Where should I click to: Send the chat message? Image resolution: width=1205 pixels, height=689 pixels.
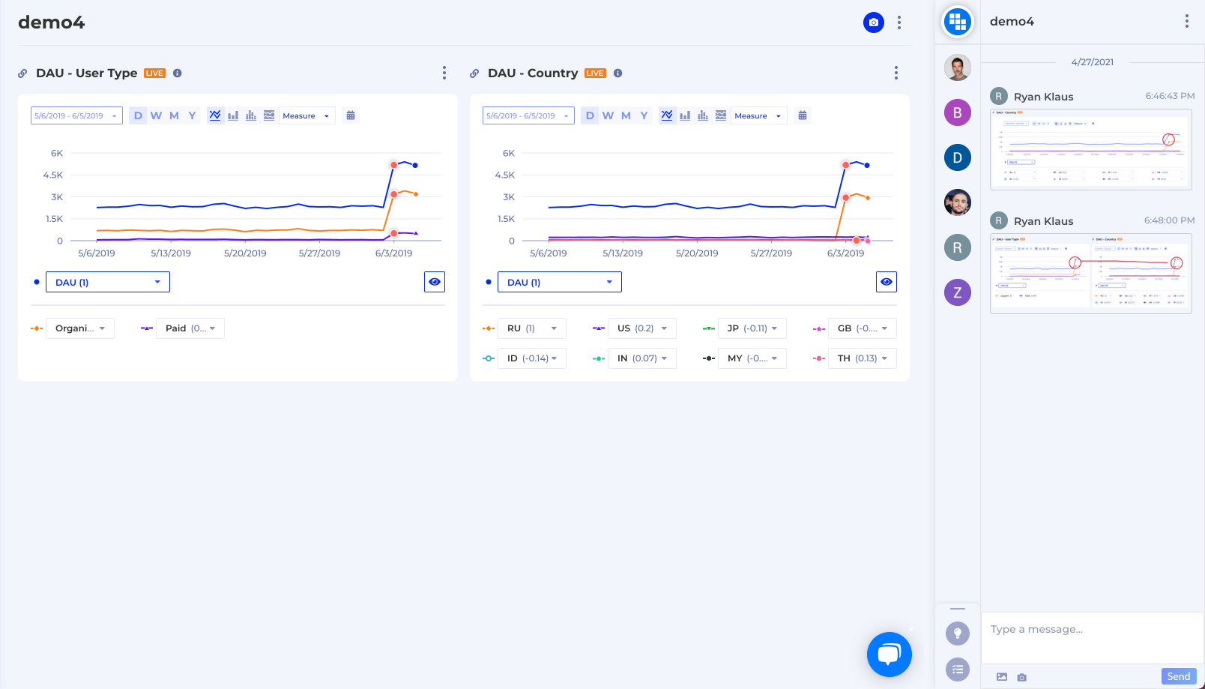point(1178,676)
